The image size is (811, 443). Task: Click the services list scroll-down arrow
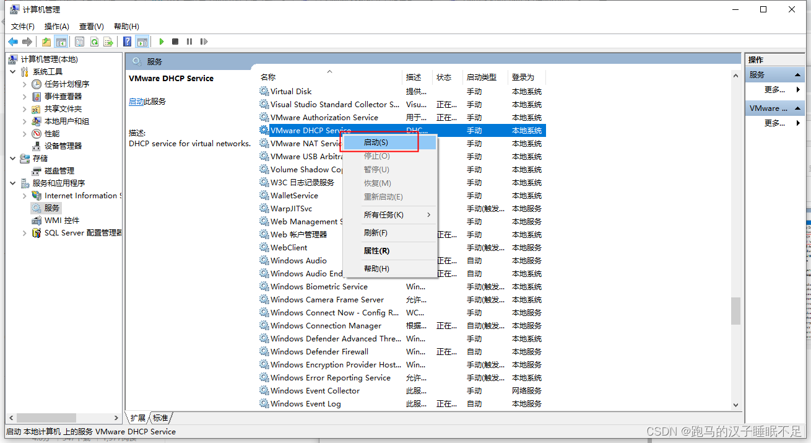(x=735, y=405)
